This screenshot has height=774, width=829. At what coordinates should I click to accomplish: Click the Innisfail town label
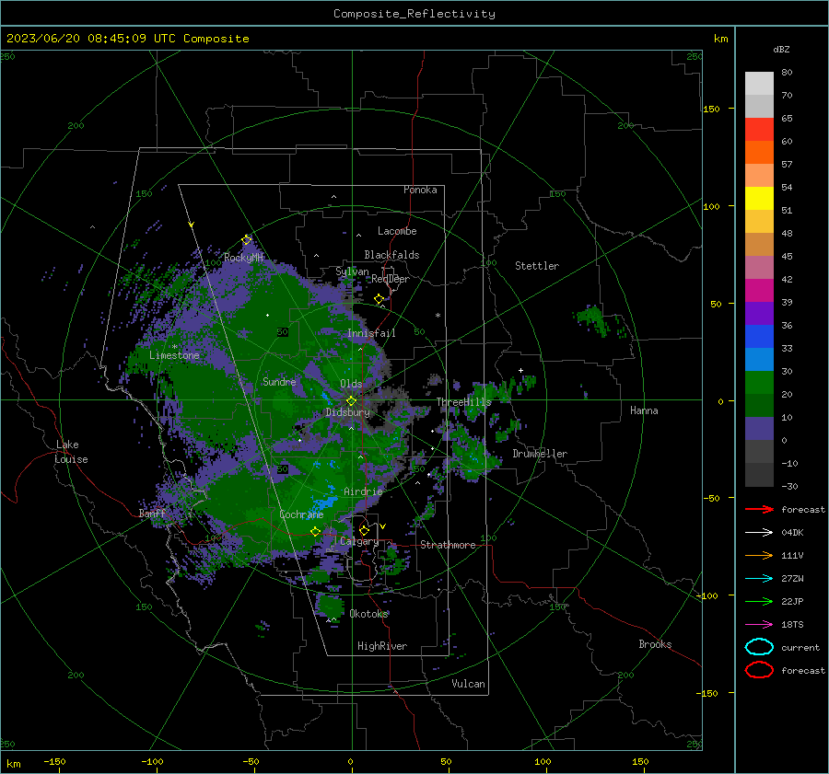coord(371,333)
